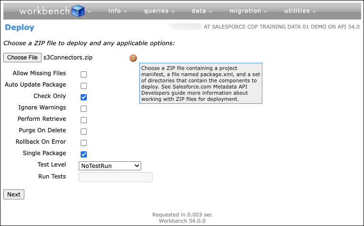Enable Allow Missing Files checkbox
The image size is (364, 226).
tap(83, 74)
